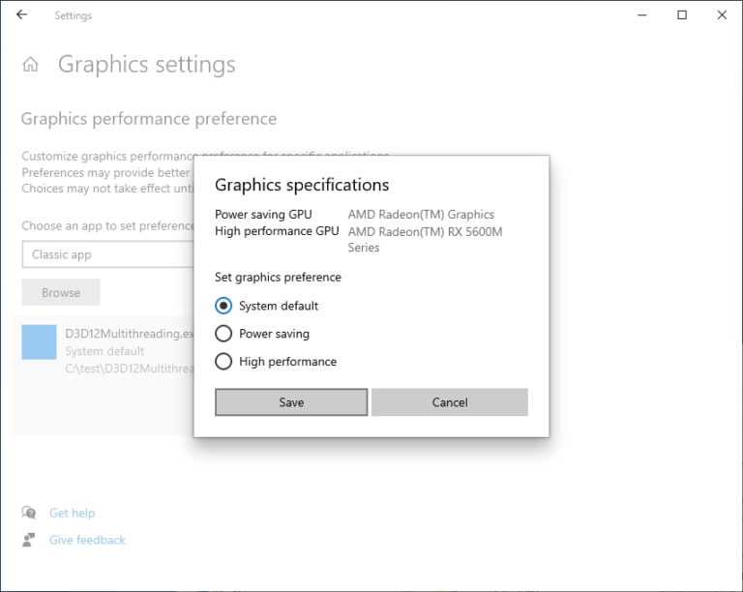
Task: Click the back arrow in title bar
Action: coord(22,15)
